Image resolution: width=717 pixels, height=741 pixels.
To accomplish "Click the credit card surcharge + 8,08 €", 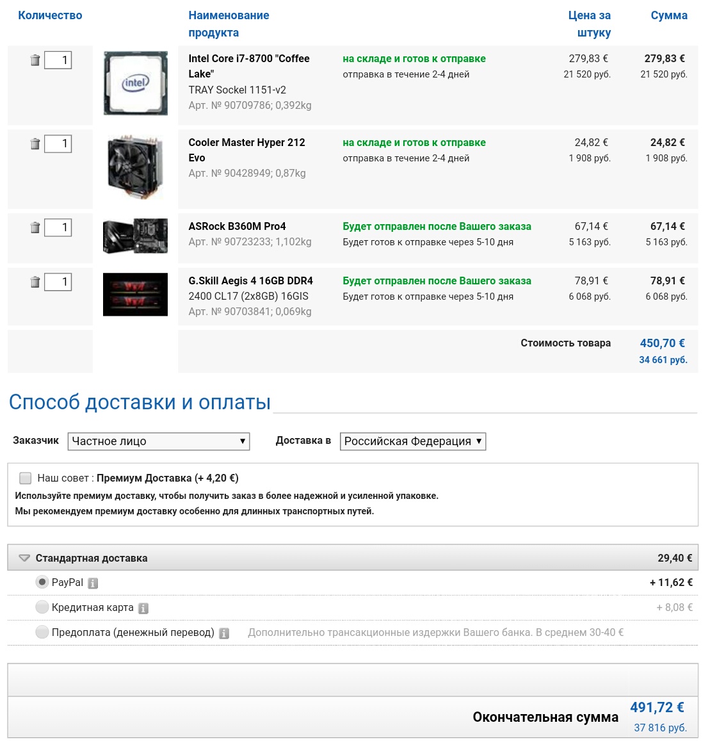I will [x=675, y=608].
